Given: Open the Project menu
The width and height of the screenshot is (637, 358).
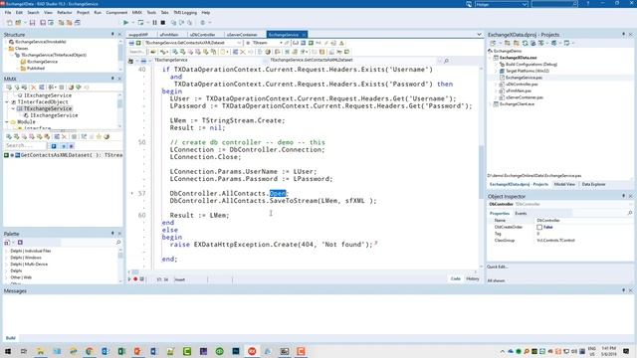Looking at the screenshot, I should click(x=83, y=13).
